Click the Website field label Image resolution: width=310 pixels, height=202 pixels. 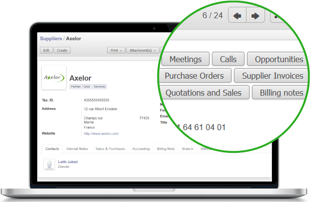48,133
